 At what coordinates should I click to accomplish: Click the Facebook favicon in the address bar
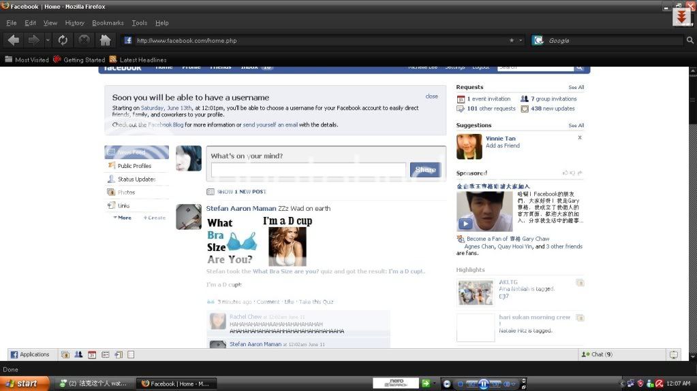pos(128,40)
